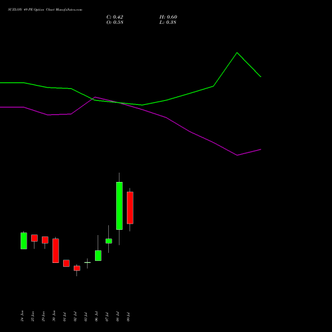
Task: Click the red candle for 09 Jul
Action: (130, 208)
